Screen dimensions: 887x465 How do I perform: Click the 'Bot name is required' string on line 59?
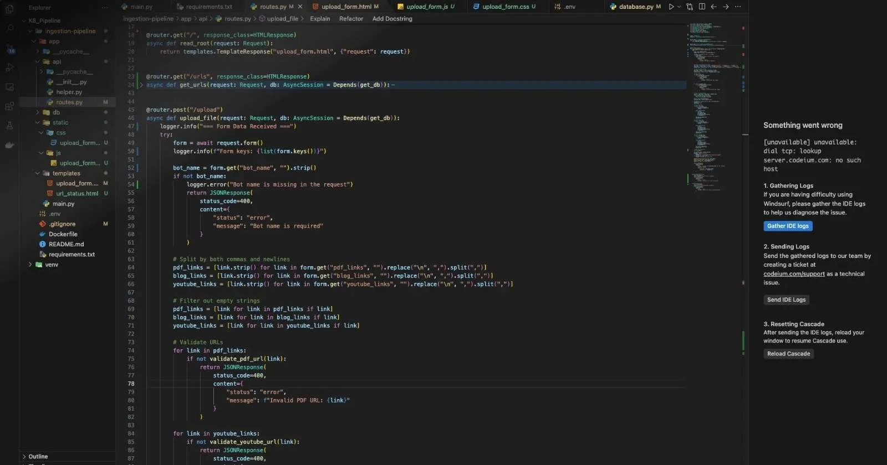[x=286, y=226]
